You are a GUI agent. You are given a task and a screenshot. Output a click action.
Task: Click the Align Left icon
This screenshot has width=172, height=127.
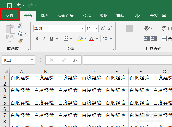(x=122, y=39)
